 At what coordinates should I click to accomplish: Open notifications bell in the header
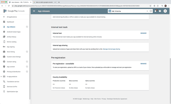(x=156, y=11)
